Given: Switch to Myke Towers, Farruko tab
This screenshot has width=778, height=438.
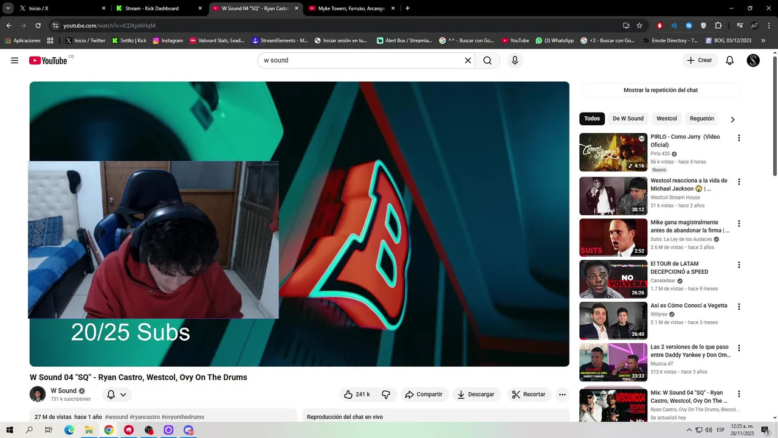Looking at the screenshot, I should 351,9.
